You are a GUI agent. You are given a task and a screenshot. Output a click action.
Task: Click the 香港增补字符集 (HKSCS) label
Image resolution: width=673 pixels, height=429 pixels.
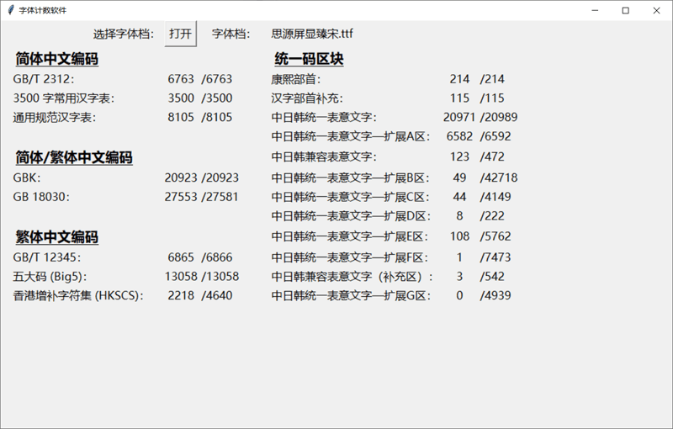(78, 295)
